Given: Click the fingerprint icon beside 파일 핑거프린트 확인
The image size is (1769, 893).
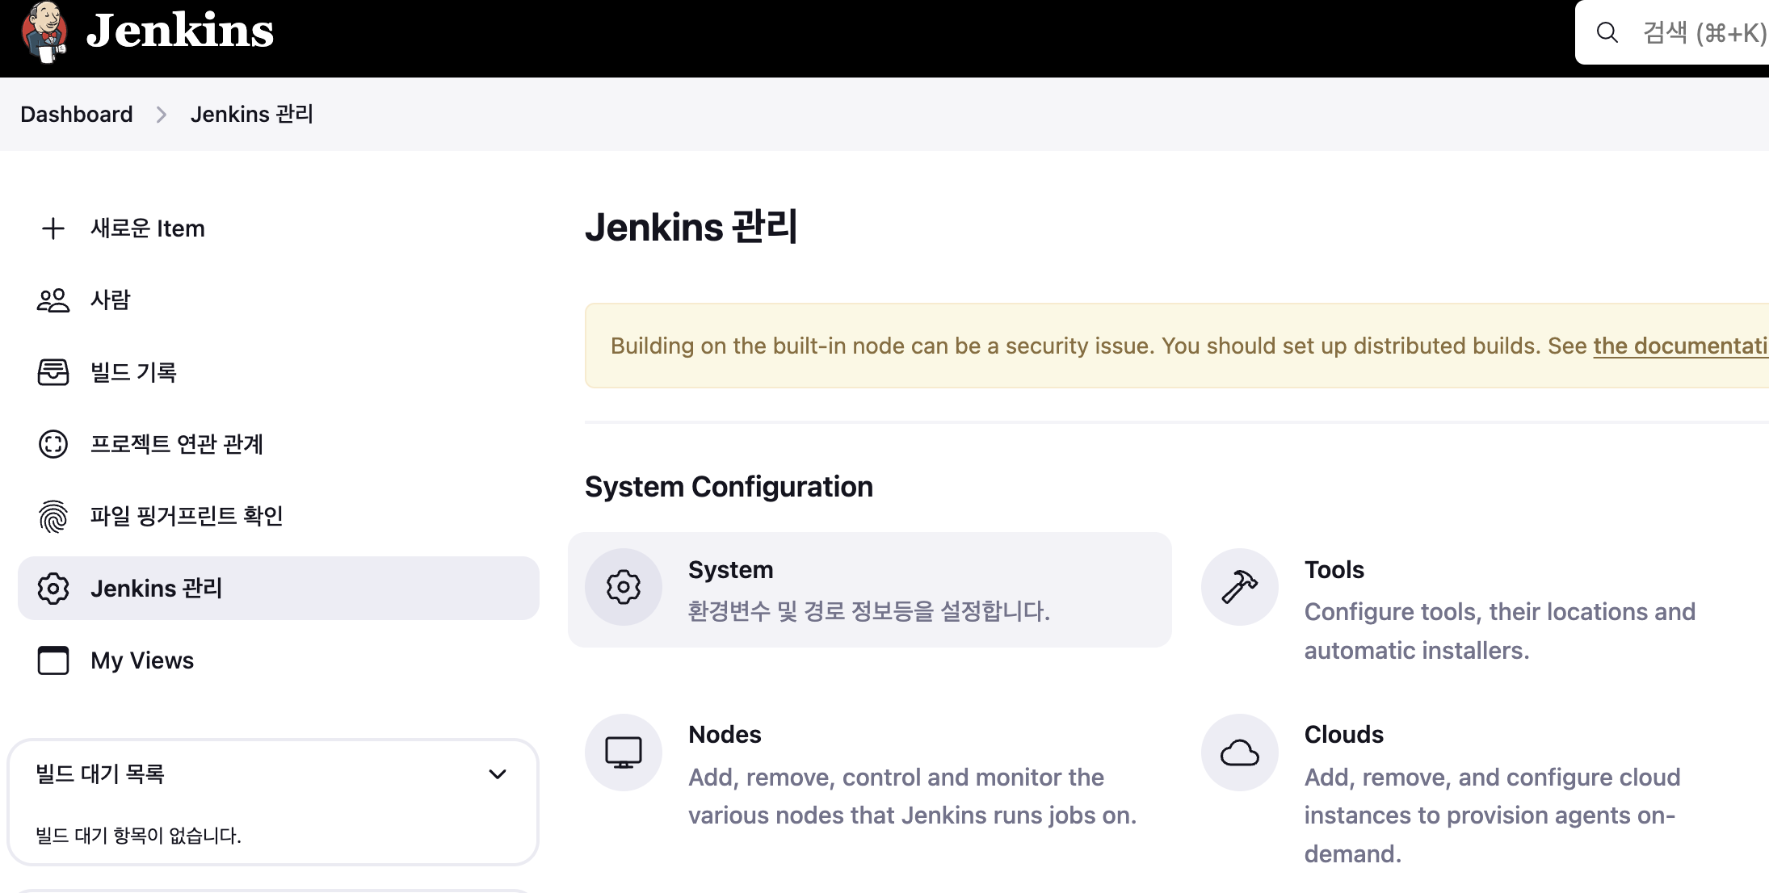Looking at the screenshot, I should (x=53, y=515).
